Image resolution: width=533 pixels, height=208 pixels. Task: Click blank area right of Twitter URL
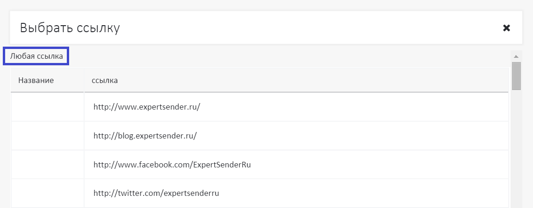click(x=364, y=193)
